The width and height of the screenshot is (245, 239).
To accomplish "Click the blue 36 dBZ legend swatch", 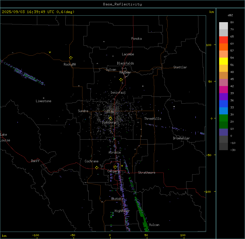I will (x=223, y=104).
